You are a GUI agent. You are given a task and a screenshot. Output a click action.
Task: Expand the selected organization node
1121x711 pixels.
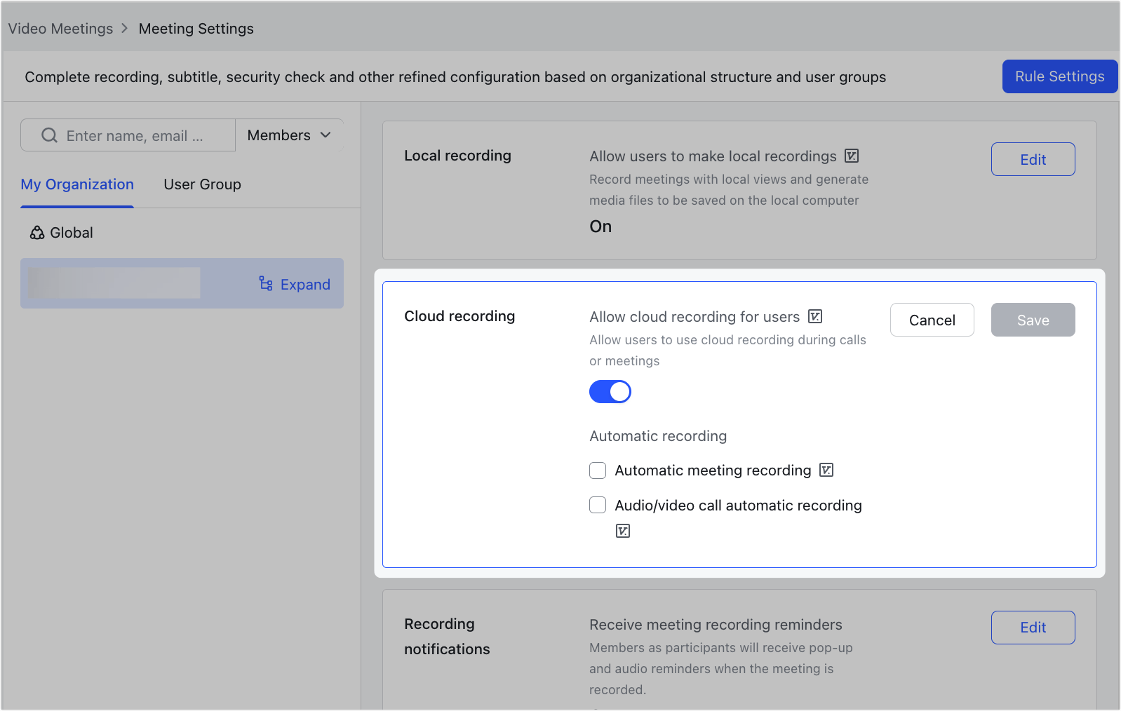click(x=295, y=284)
